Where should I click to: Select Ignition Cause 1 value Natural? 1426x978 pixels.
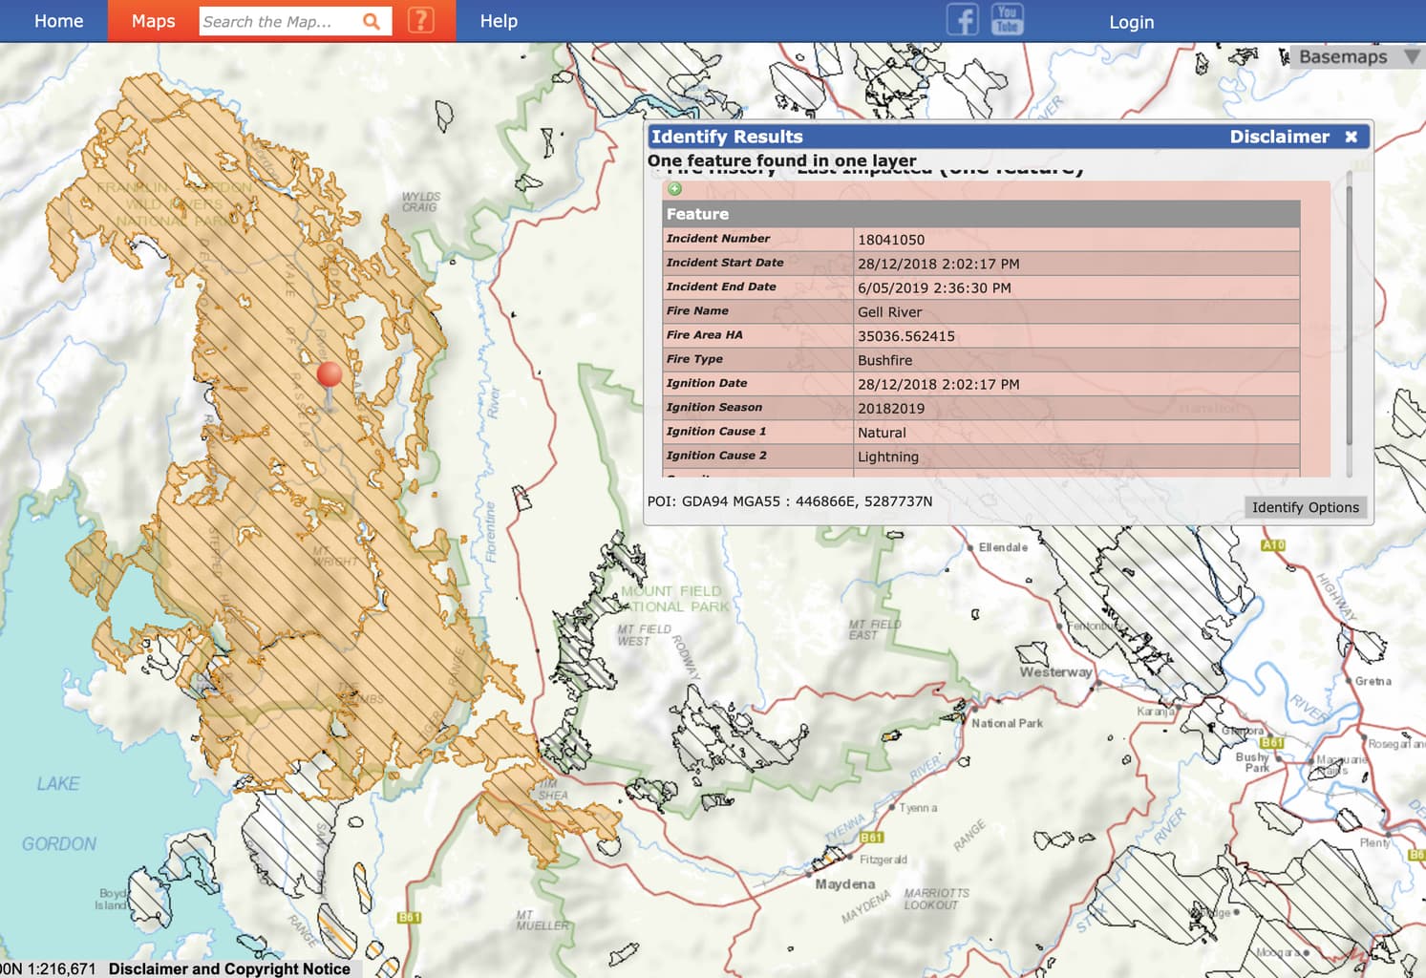pyautogui.click(x=882, y=433)
